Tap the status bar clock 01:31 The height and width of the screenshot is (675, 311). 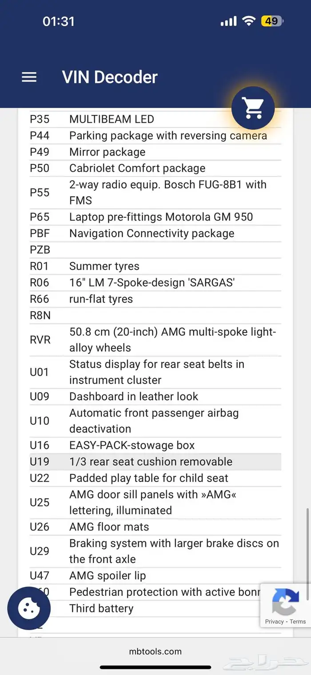[58, 21]
